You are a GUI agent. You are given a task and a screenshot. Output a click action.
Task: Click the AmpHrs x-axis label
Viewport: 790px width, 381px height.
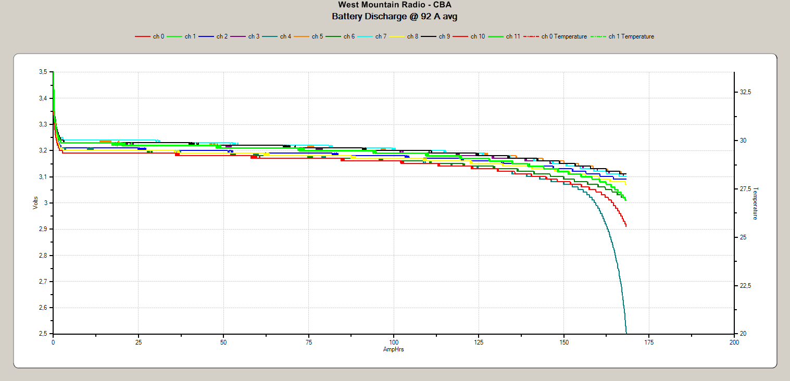point(393,350)
